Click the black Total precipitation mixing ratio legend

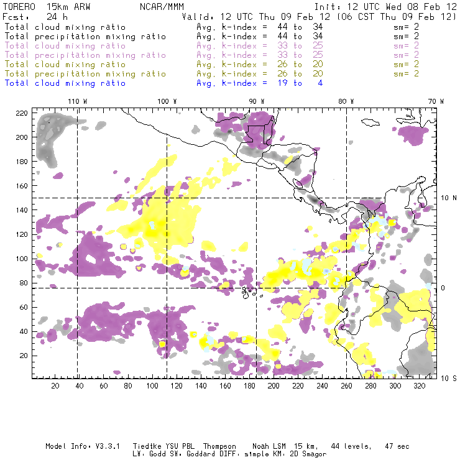tap(85, 37)
